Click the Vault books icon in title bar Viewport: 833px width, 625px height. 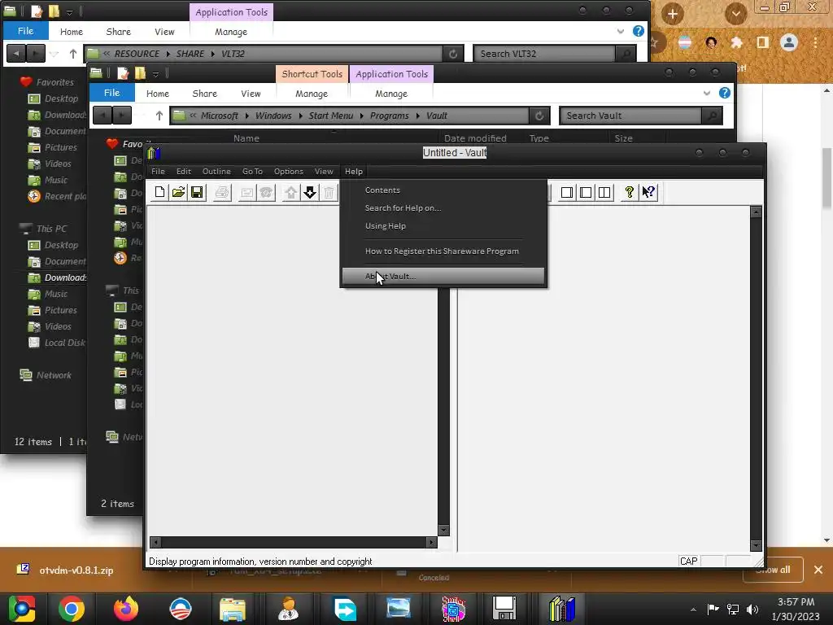(154, 153)
